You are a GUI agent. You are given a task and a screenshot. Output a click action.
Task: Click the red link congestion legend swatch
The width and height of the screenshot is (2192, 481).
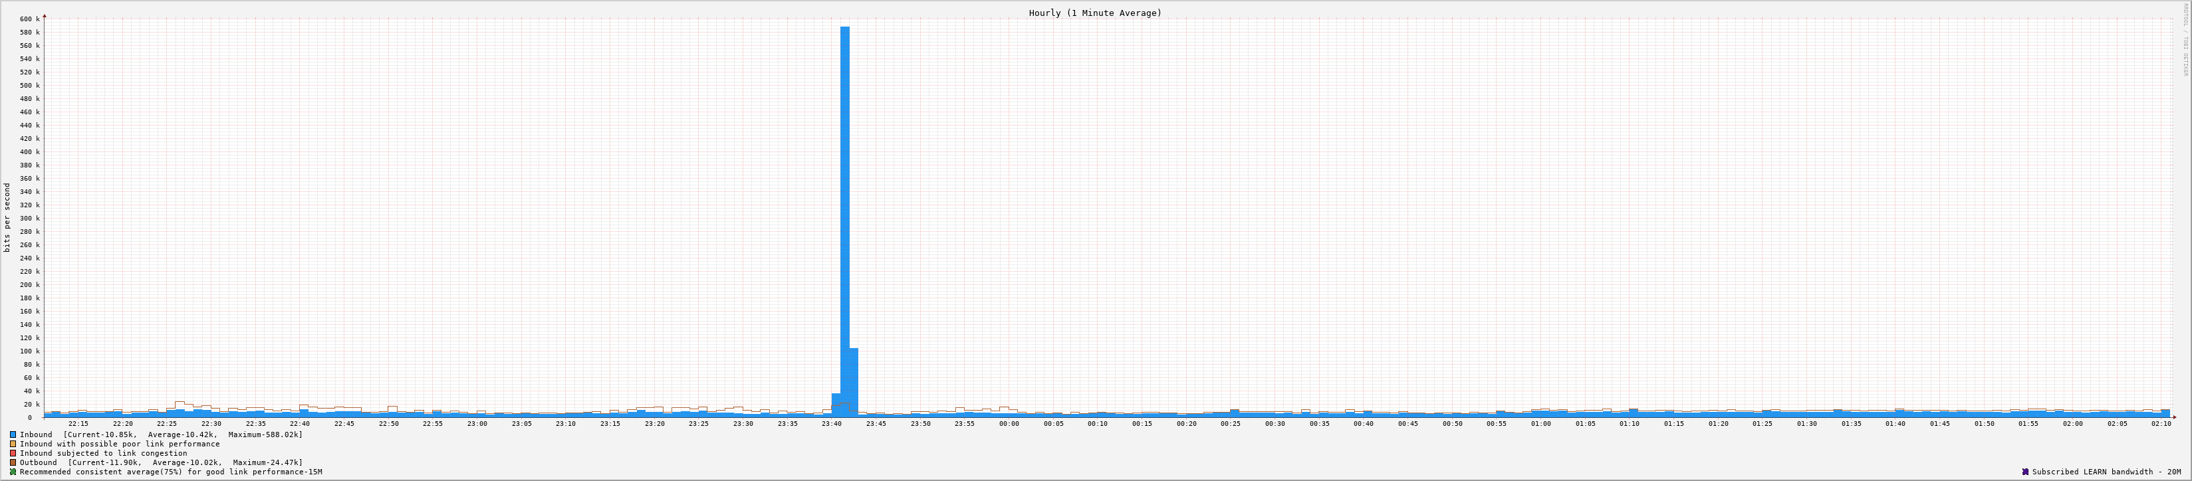pos(13,453)
